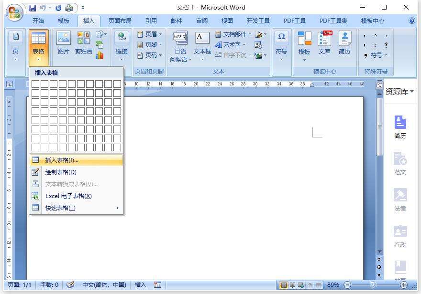The image size is (421, 294).
Task: Click the proofing check icon in status bar
Action: coord(70,285)
